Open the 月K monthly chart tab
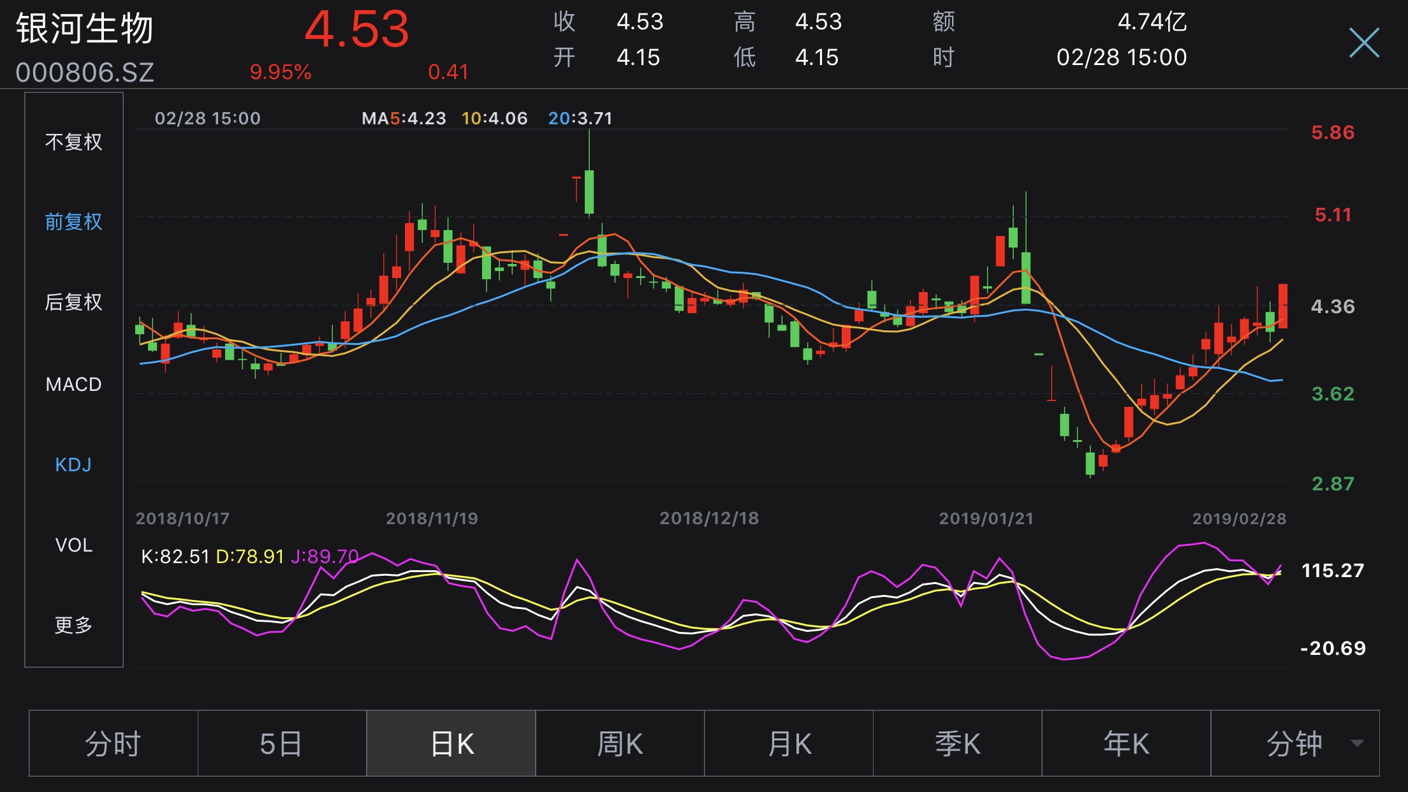1408x792 pixels. (789, 744)
